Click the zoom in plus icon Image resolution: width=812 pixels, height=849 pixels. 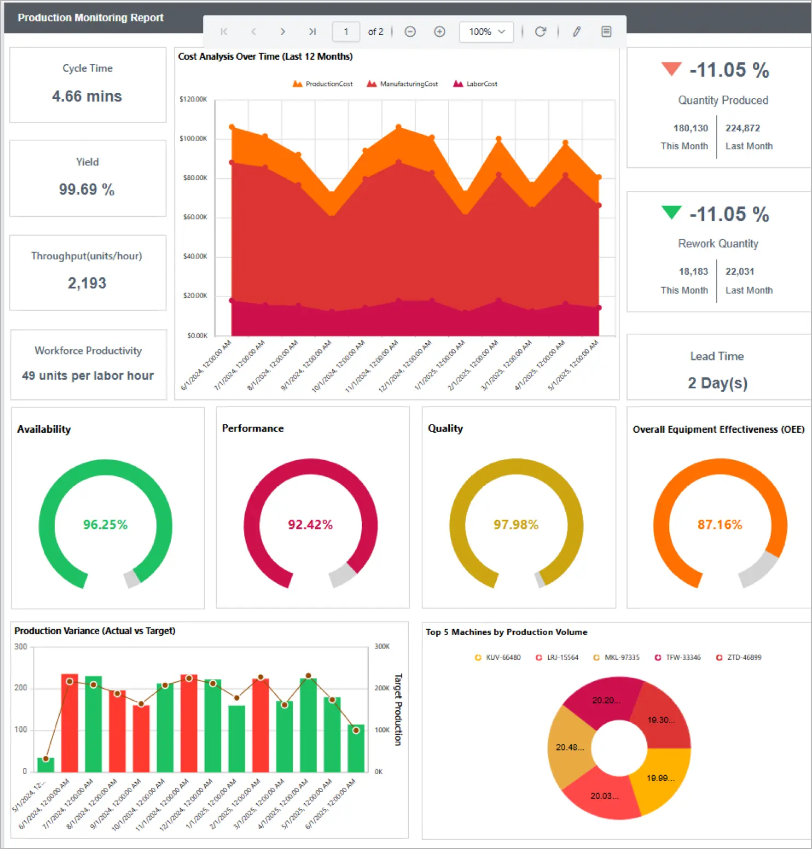(x=439, y=32)
